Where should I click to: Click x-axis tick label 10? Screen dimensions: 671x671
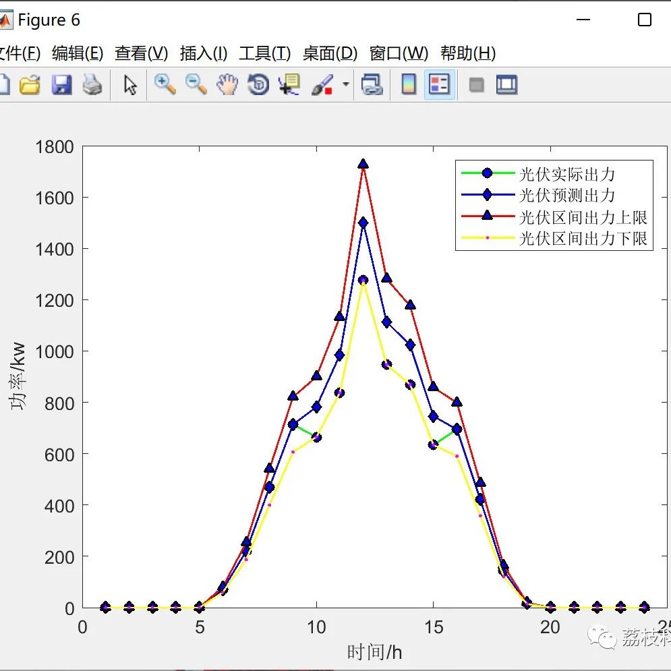coord(316,627)
